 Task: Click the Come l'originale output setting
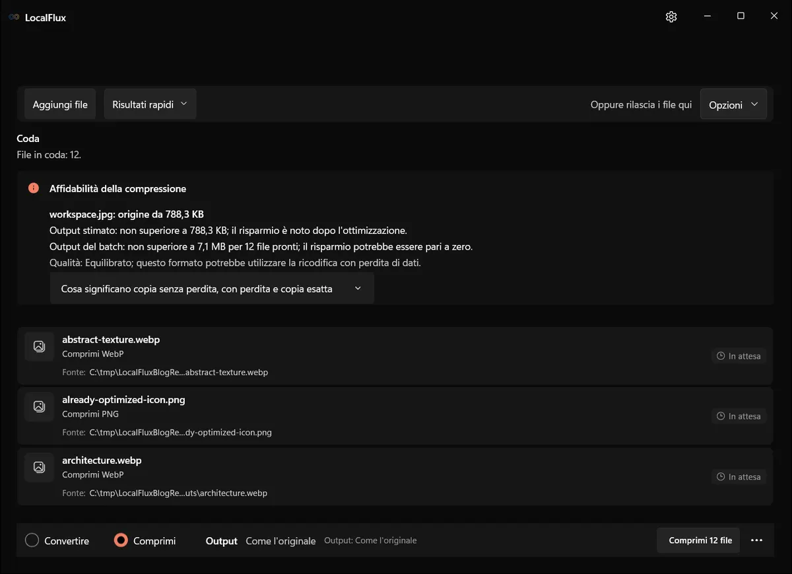[280, 541]
